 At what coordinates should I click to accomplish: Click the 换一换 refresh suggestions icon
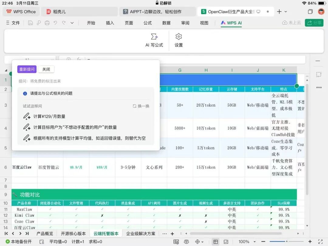(x=135, y=106)
